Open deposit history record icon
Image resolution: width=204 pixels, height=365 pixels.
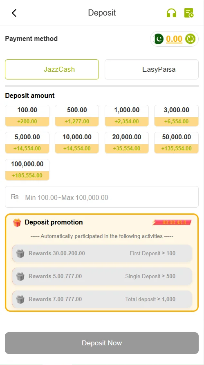[x=188, y=13]
